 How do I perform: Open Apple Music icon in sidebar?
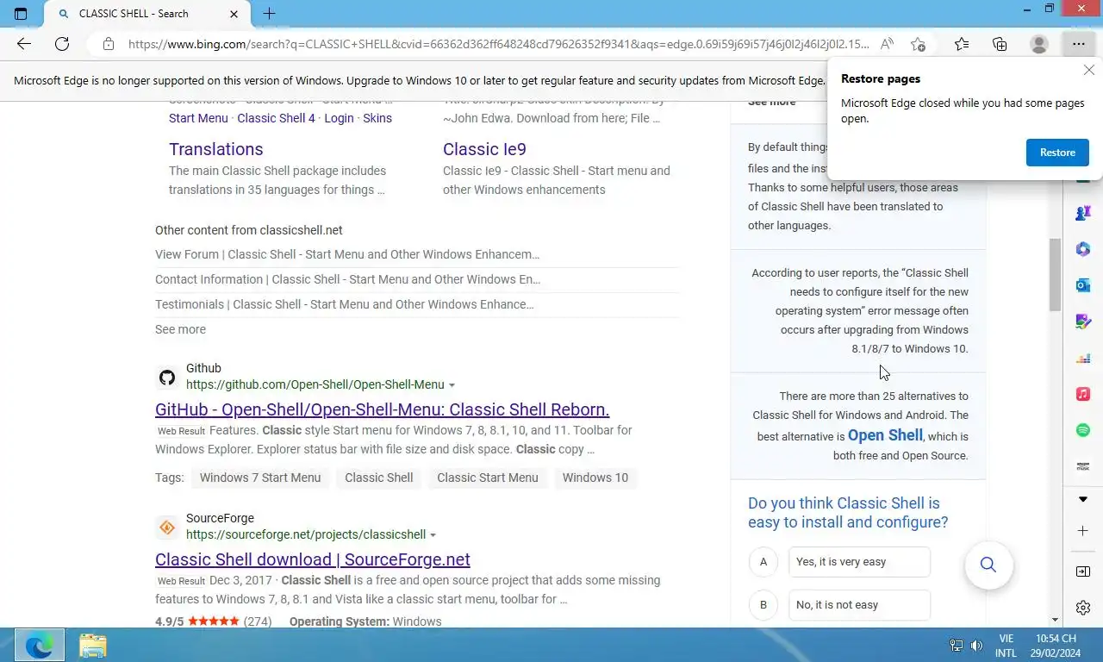[x=1083, y=394]
